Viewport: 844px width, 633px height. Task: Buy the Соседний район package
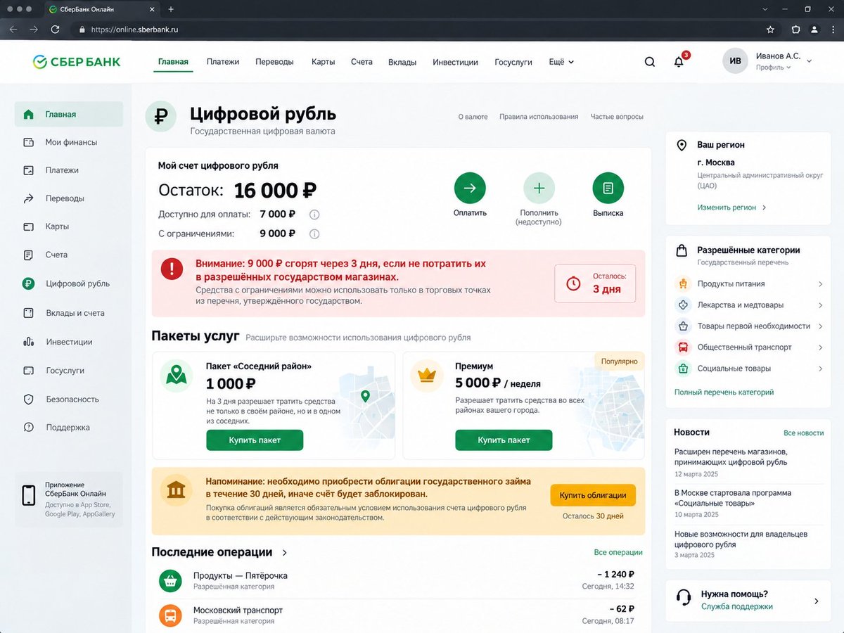click(x=255, y=440)
